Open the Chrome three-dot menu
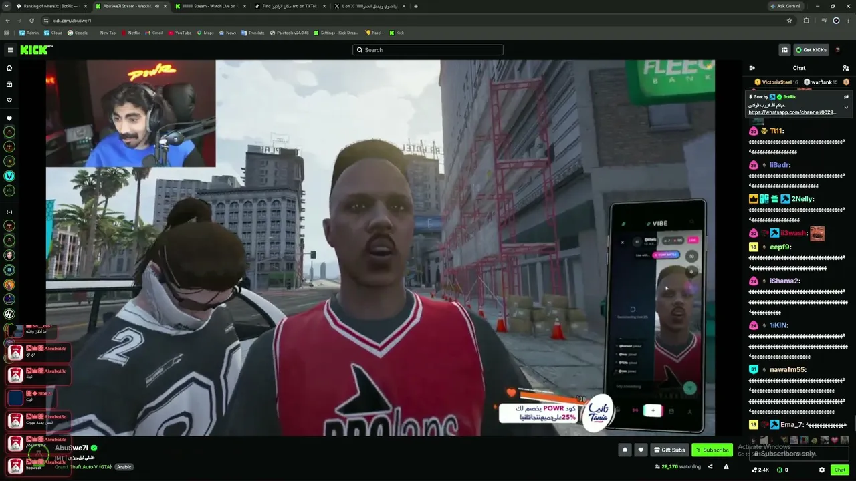 pyautogui.click(x=849, y=21)
